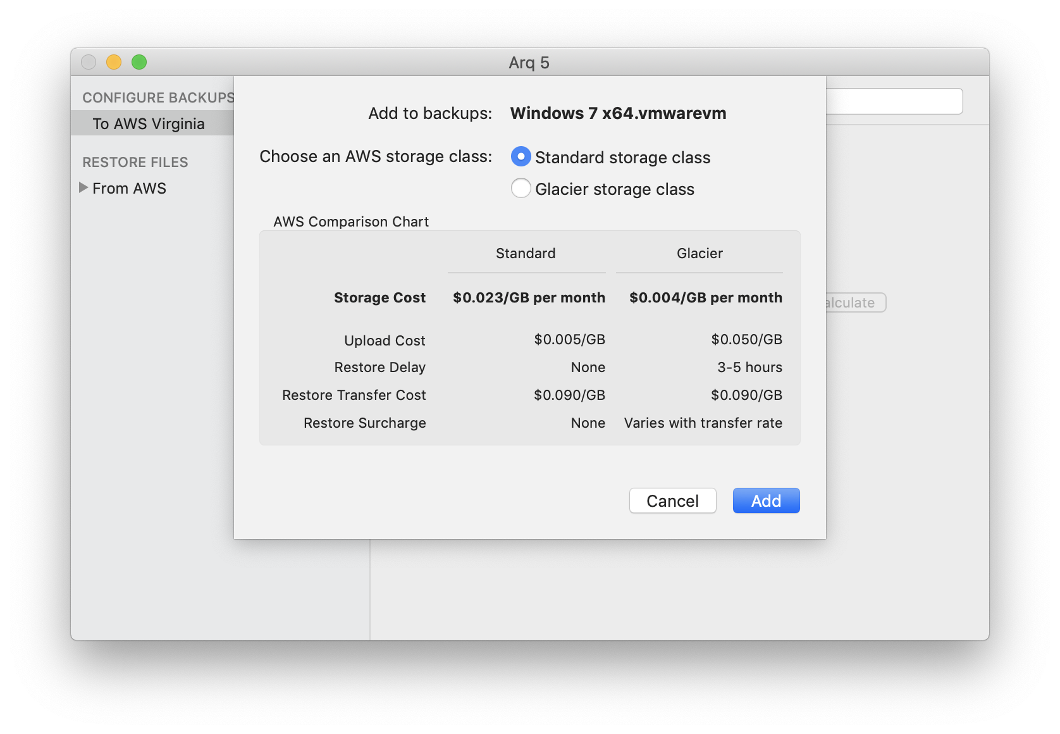Click the Restore Surcharge row label

coord(364,423)
